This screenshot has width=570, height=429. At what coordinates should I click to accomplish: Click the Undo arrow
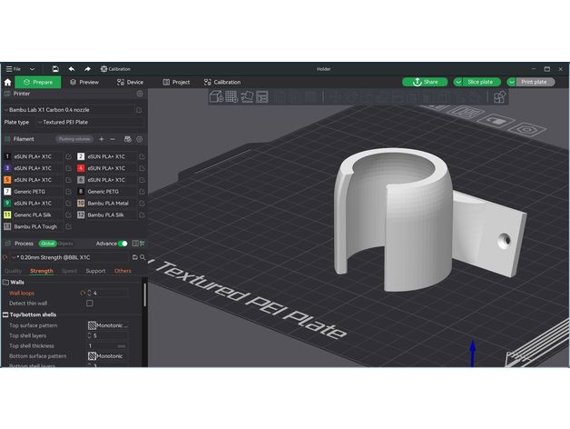pyautogui.click(x=72, y=69)
